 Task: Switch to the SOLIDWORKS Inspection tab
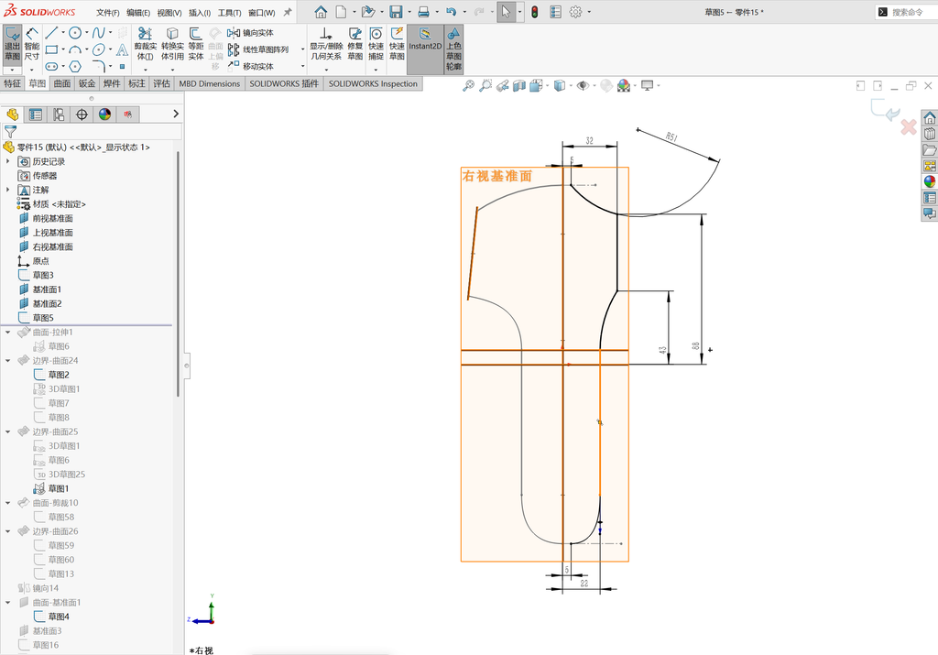tap(373, 83)
